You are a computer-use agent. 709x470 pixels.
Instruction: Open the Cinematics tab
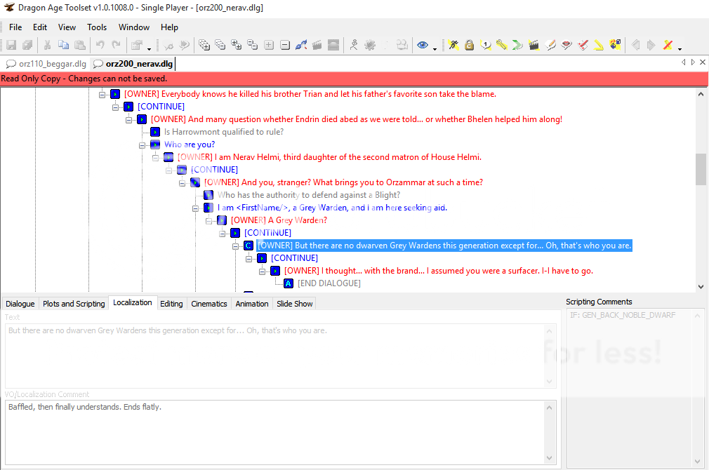[x=209, y=304]
